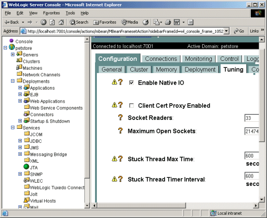This screenshot has height=218, width=267.
Task: Open help for Stuck Thread Max Time
Action: tap(121, 159)
